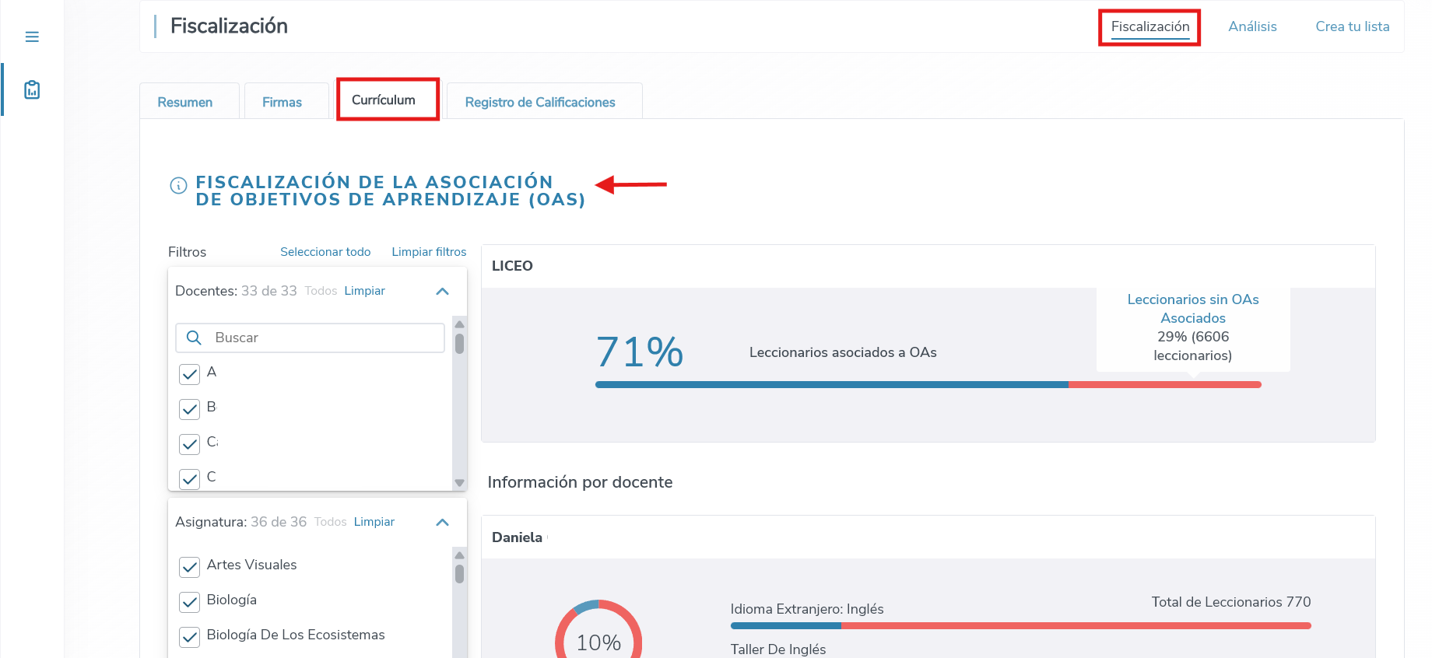Click Todos in Docentes filter
1432x658 pixels.
tap(321, 291)
